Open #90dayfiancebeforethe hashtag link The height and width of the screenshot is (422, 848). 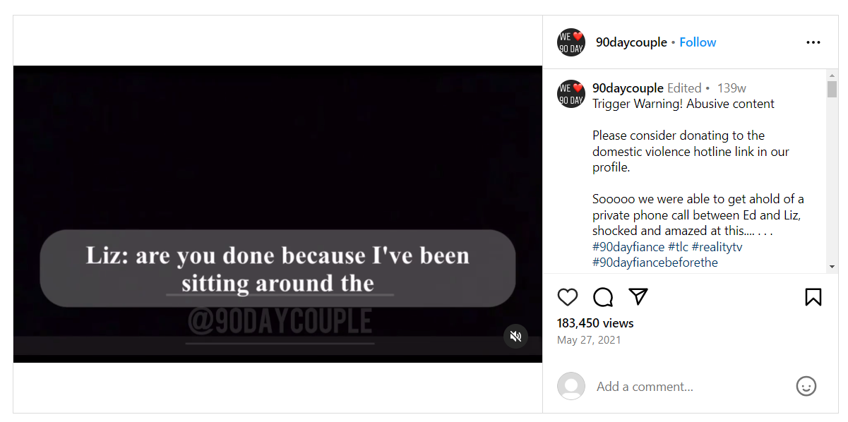[655, 263]
